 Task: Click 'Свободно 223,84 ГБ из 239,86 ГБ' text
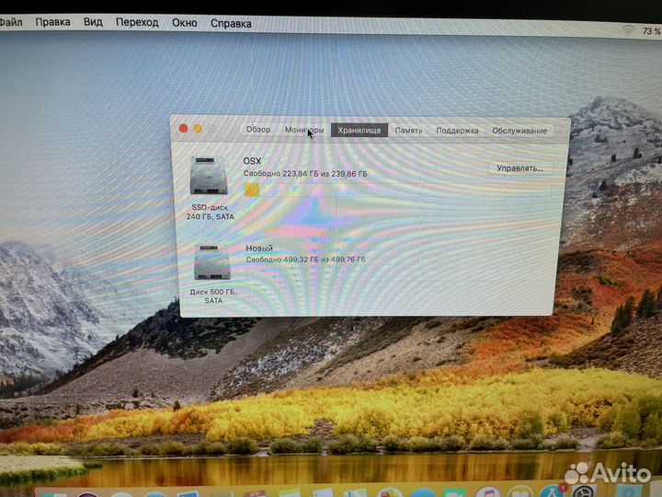305,173
